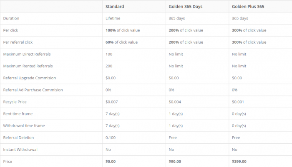Click the Referral Deletion label
The image size is (292, 167).
coord(18,138)
